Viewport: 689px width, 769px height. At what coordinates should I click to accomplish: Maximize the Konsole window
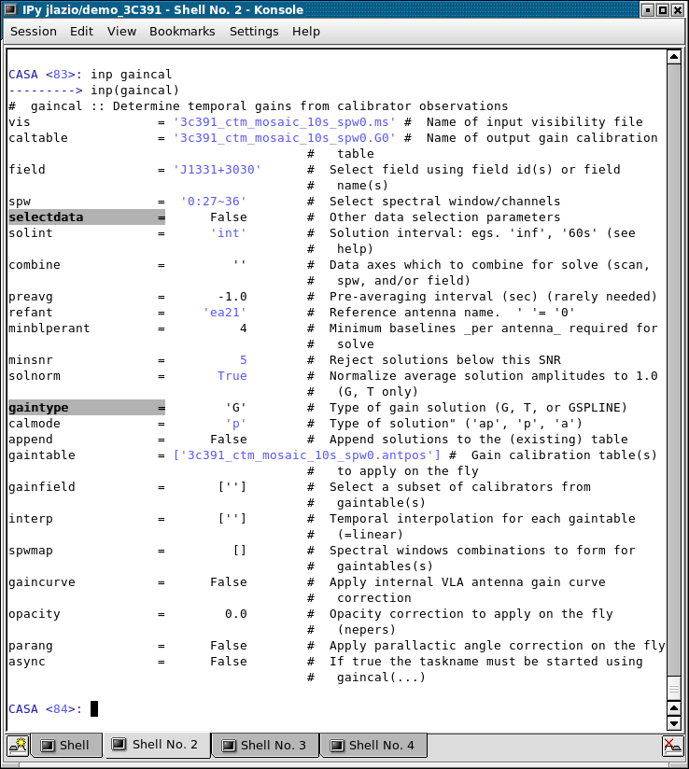click(x=663, y=10)
